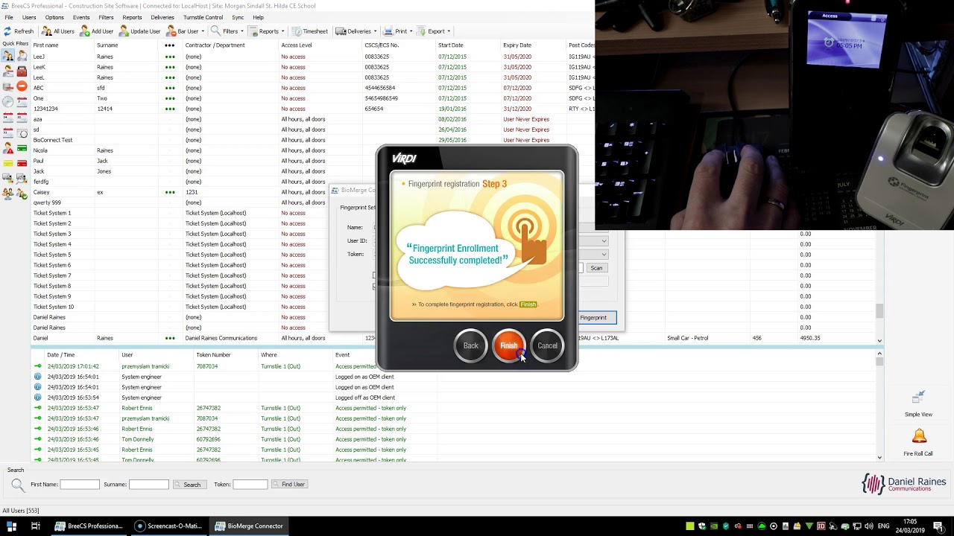The height and width of the screenshot is (536, 954).
Task: Select the 'Ticket System 5' row
Action: coord(179,255)
